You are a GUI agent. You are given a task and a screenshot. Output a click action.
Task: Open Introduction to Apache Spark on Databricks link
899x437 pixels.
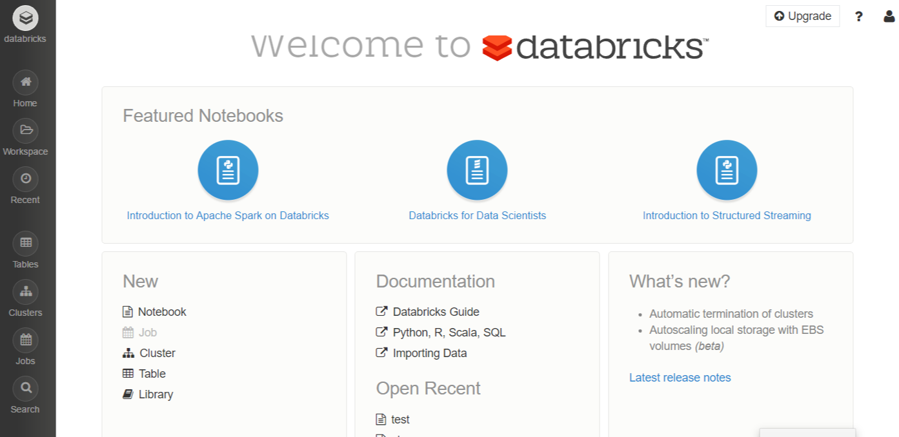[x=228, y=216]
